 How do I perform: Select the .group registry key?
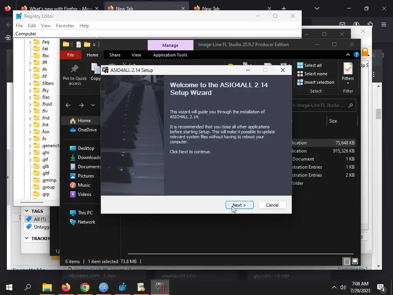(x=48, y=187)
